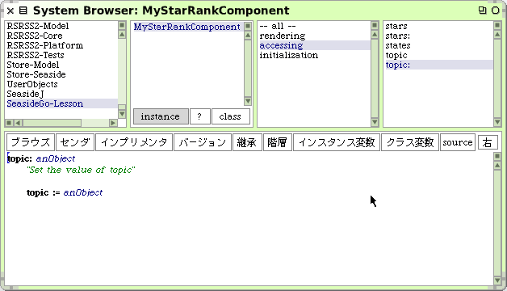507x291 pixels.
Task: Open protocol list scrollbar menu button
Action: pos(375,25)
